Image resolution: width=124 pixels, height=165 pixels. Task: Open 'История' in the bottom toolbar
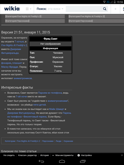[x=44, y=155]
